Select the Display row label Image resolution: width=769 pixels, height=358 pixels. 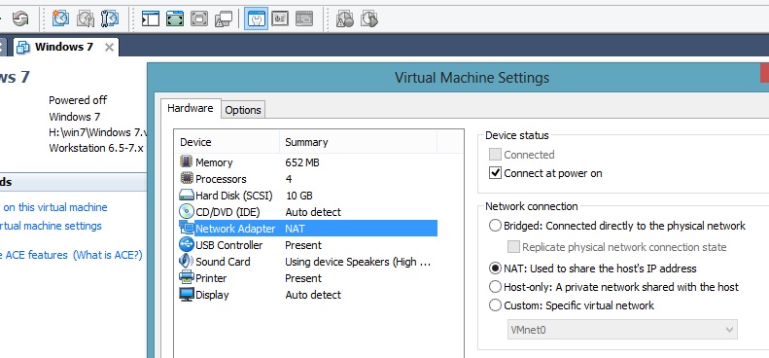212,295
